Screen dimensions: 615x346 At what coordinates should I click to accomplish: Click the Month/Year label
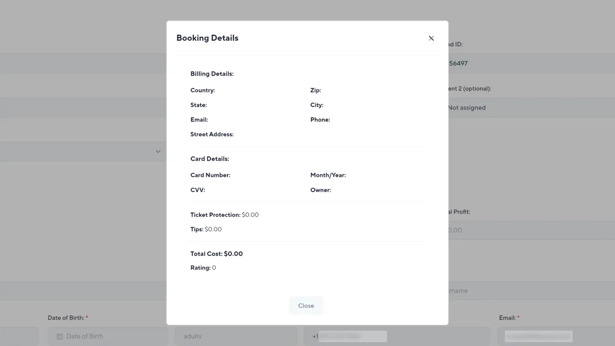(x=328, y=175)
